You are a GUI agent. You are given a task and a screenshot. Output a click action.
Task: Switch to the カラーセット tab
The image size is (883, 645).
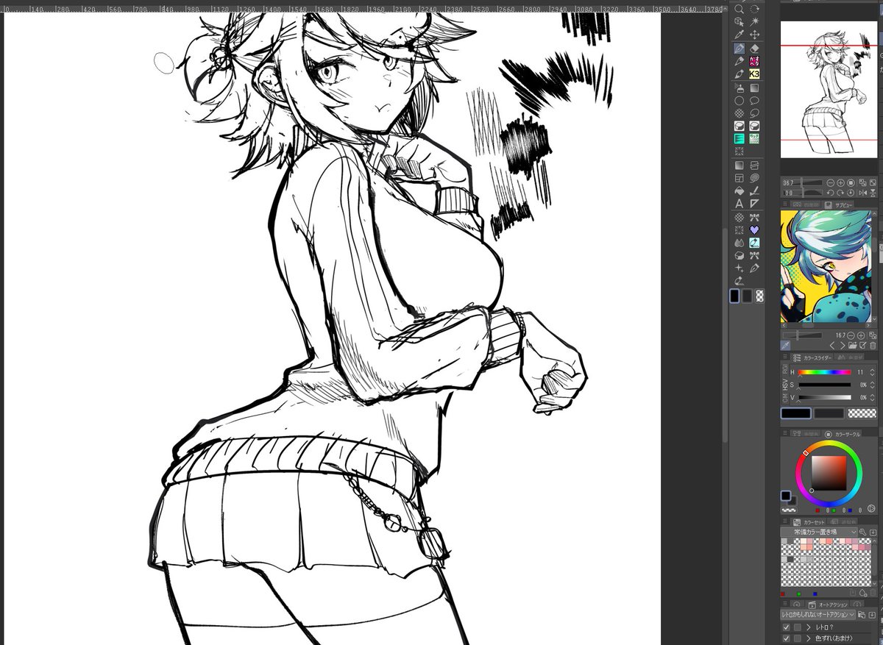(x=809, y=522)
